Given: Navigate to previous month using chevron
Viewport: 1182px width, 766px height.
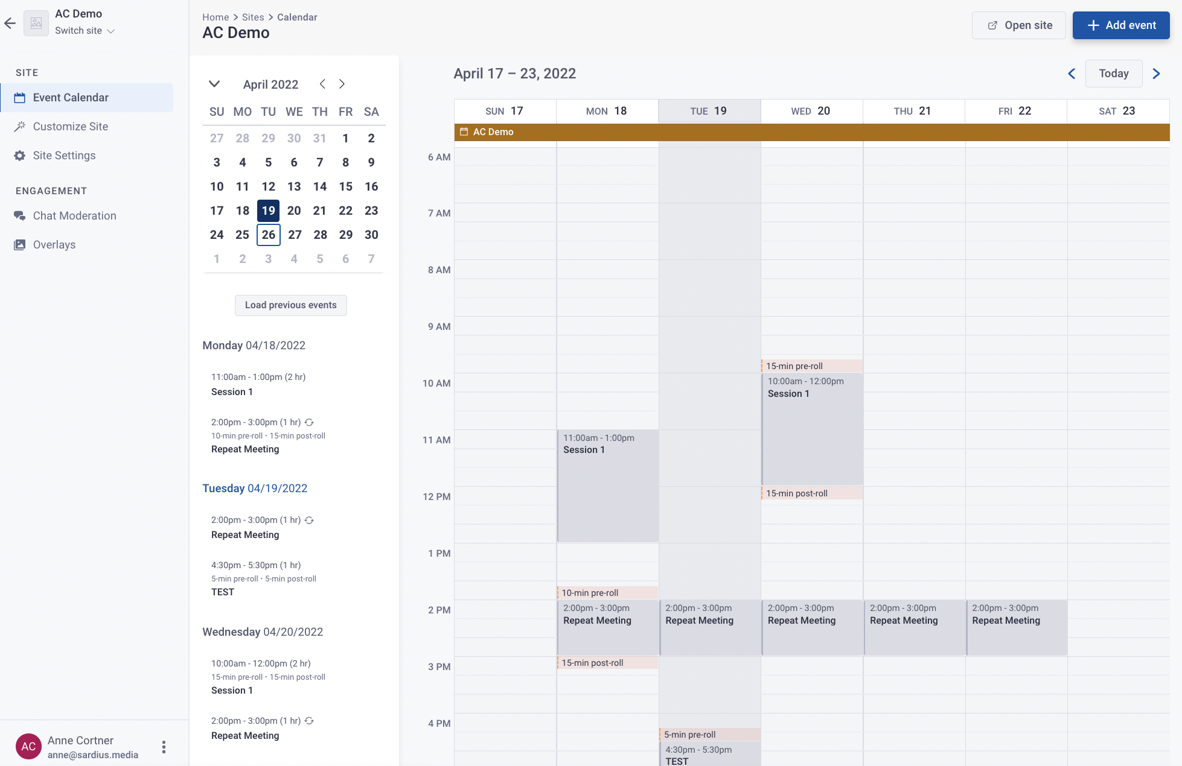Looking at the screenshot, I should pos(322,83).
